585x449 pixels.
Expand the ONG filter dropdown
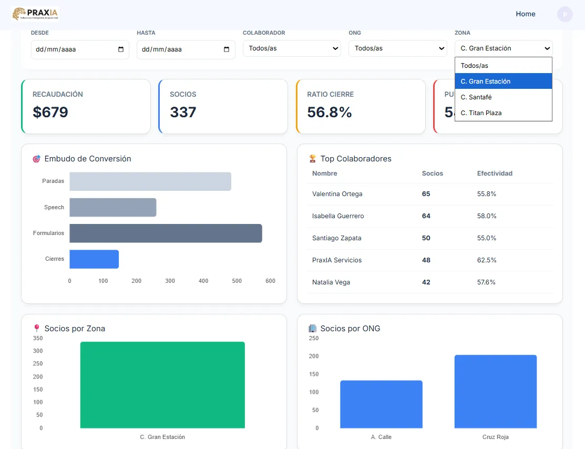click(x=398, y=48)
